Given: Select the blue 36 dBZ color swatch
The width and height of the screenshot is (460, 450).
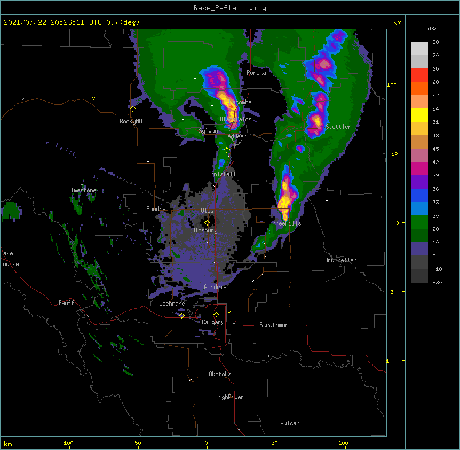Looking at the screenshot, I should click(x=419, y=195).
